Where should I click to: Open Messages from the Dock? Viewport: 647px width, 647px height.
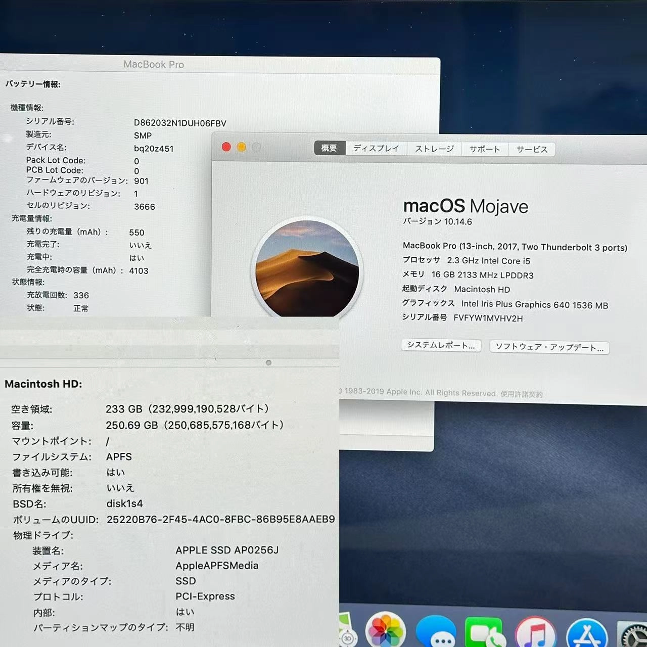[436, 631]
